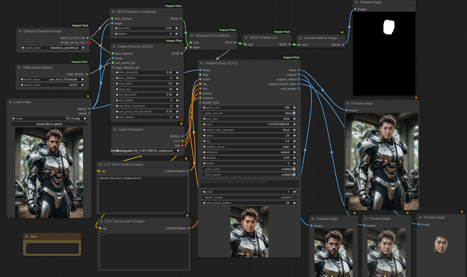Open the scheduler combo set to normal
467x277 pixels.
coord(249,152)
